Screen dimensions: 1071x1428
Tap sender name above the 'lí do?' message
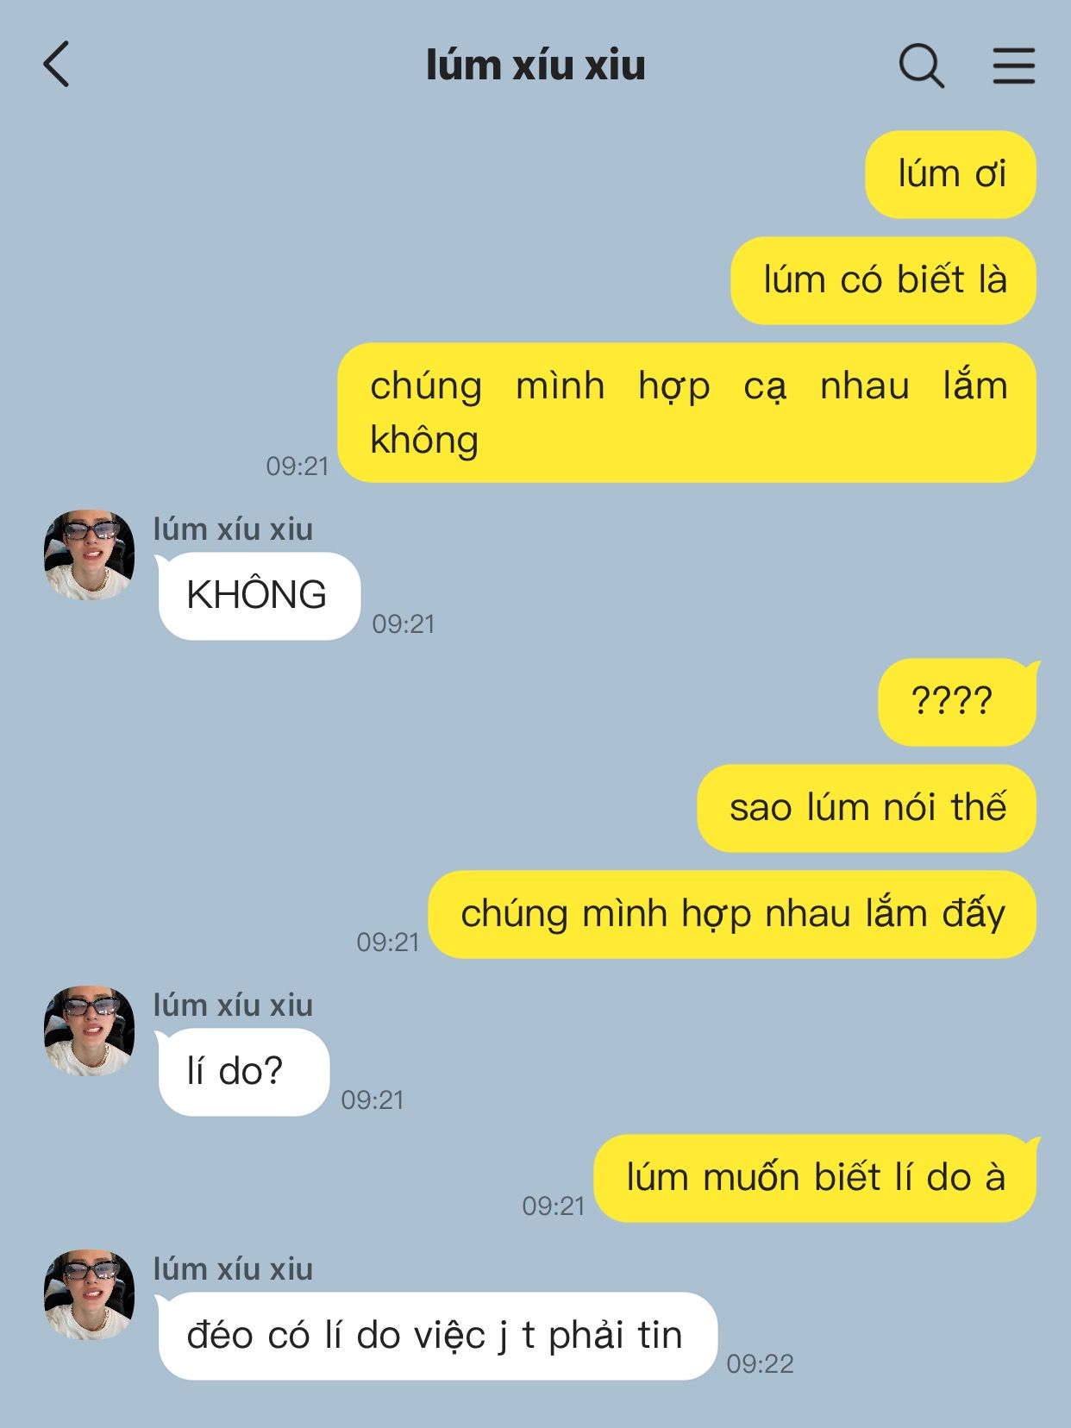[233, 1005]
